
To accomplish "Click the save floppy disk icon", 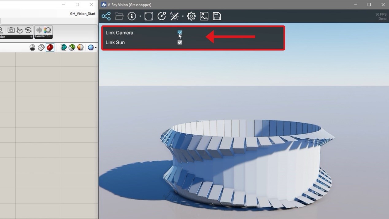I will coord(217,16).
